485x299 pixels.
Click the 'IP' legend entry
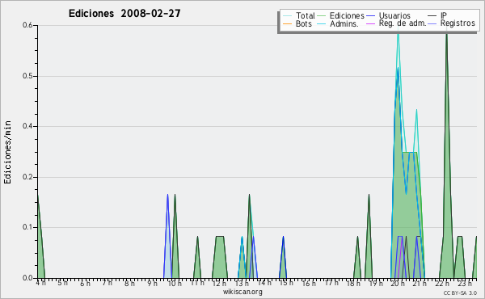437,15
